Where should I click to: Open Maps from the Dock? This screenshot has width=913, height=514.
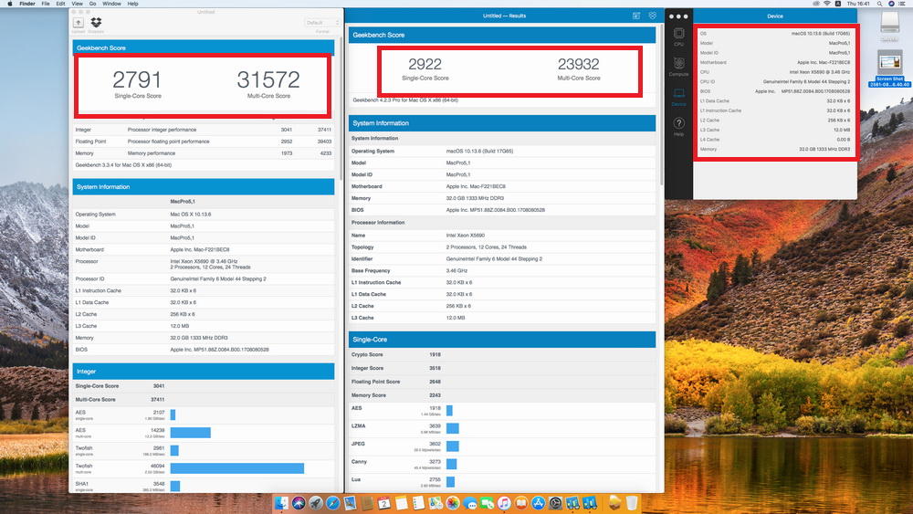[x=435, y=503]
